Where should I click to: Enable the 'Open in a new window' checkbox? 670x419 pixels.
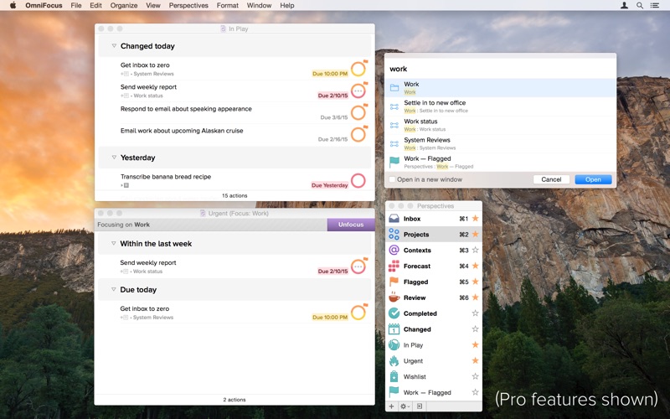click(392, 179)
